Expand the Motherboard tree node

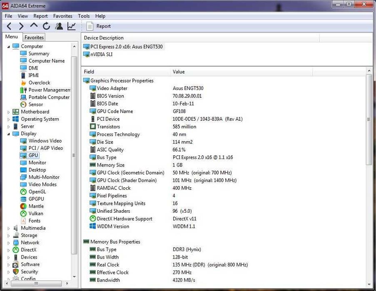pyautogui.click(x=9, y=112)
